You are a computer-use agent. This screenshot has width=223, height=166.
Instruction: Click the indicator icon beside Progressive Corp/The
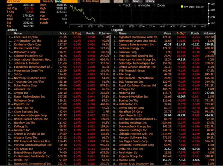(x=12, y=71)
